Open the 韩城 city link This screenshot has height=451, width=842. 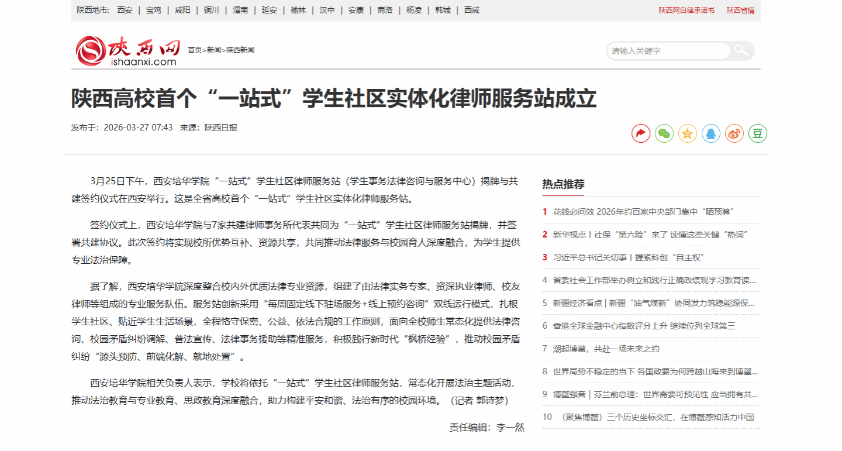(x=443, y=10)
